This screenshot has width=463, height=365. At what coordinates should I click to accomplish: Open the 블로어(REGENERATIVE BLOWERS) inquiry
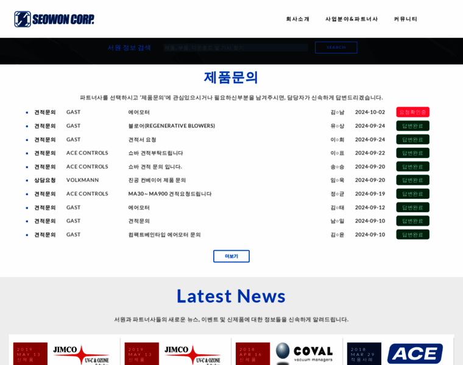coord(172,126)
